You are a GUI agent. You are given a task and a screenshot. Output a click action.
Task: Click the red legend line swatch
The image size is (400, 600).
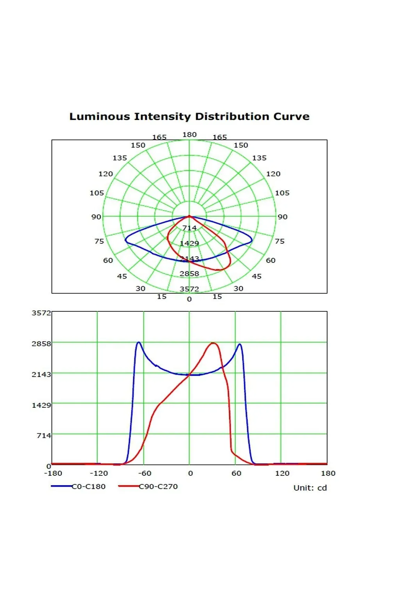(129, 486)
